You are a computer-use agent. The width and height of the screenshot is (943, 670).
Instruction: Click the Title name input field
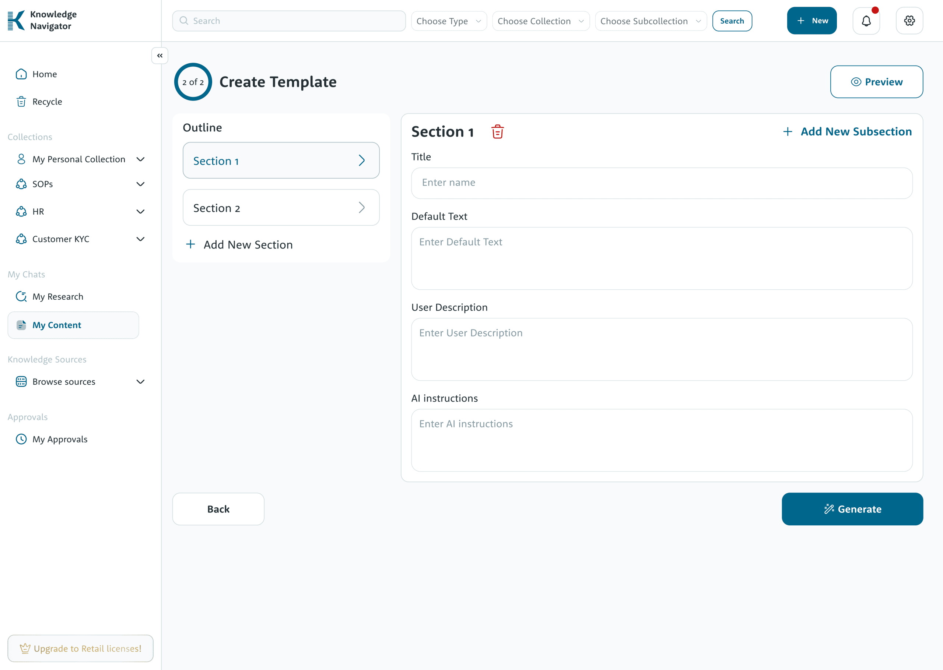(x=661, y=183)
